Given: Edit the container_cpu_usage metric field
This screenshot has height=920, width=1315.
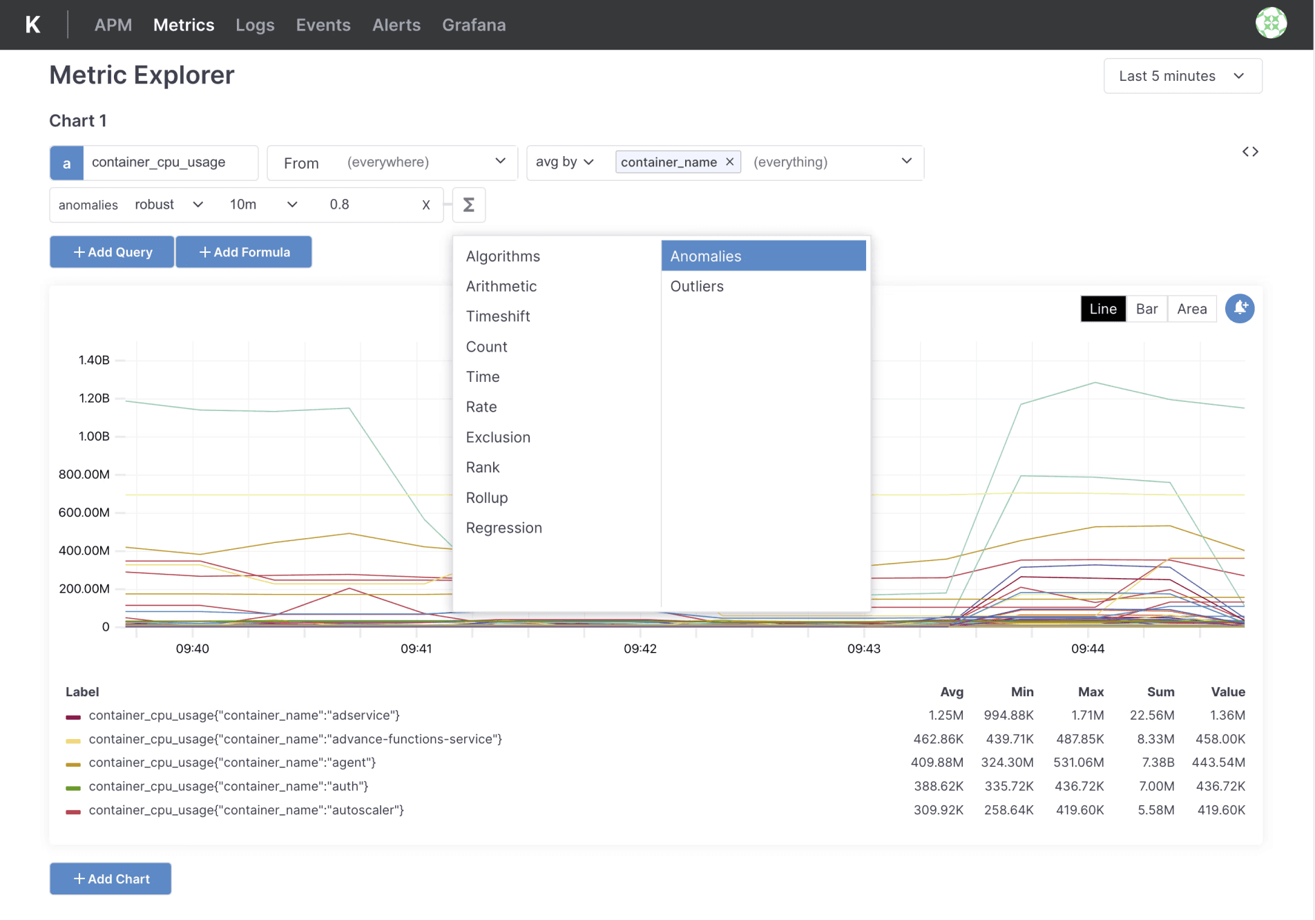Looking at the screenshot, I should click(x=171, y=163).
